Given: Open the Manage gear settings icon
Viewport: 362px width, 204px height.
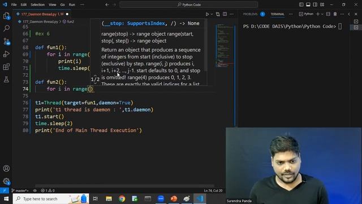Looking at the screenshot, I should coord(6,181).
